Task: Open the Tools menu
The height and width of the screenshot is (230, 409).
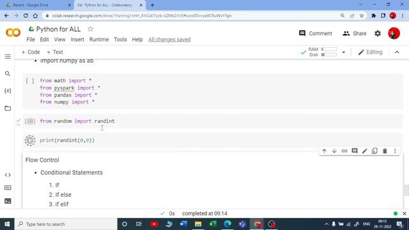Action: 120,40
